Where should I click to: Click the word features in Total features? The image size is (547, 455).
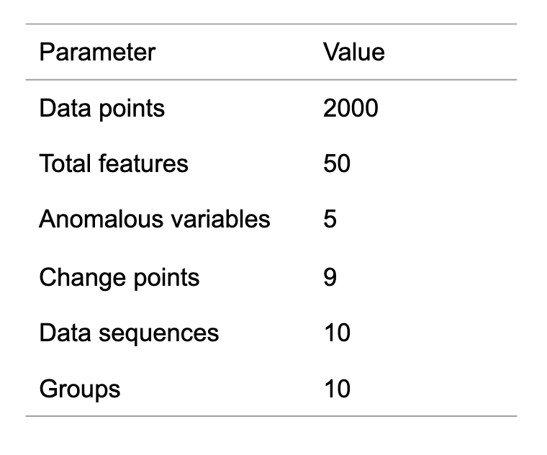point(143,163)
